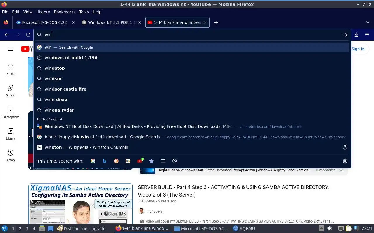Open YouTube Library sidebar
This screenshot has width=374, height=233.
pos(11,134)
